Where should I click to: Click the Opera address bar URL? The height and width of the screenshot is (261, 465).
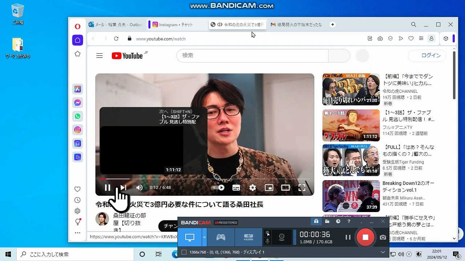point(161,39)
